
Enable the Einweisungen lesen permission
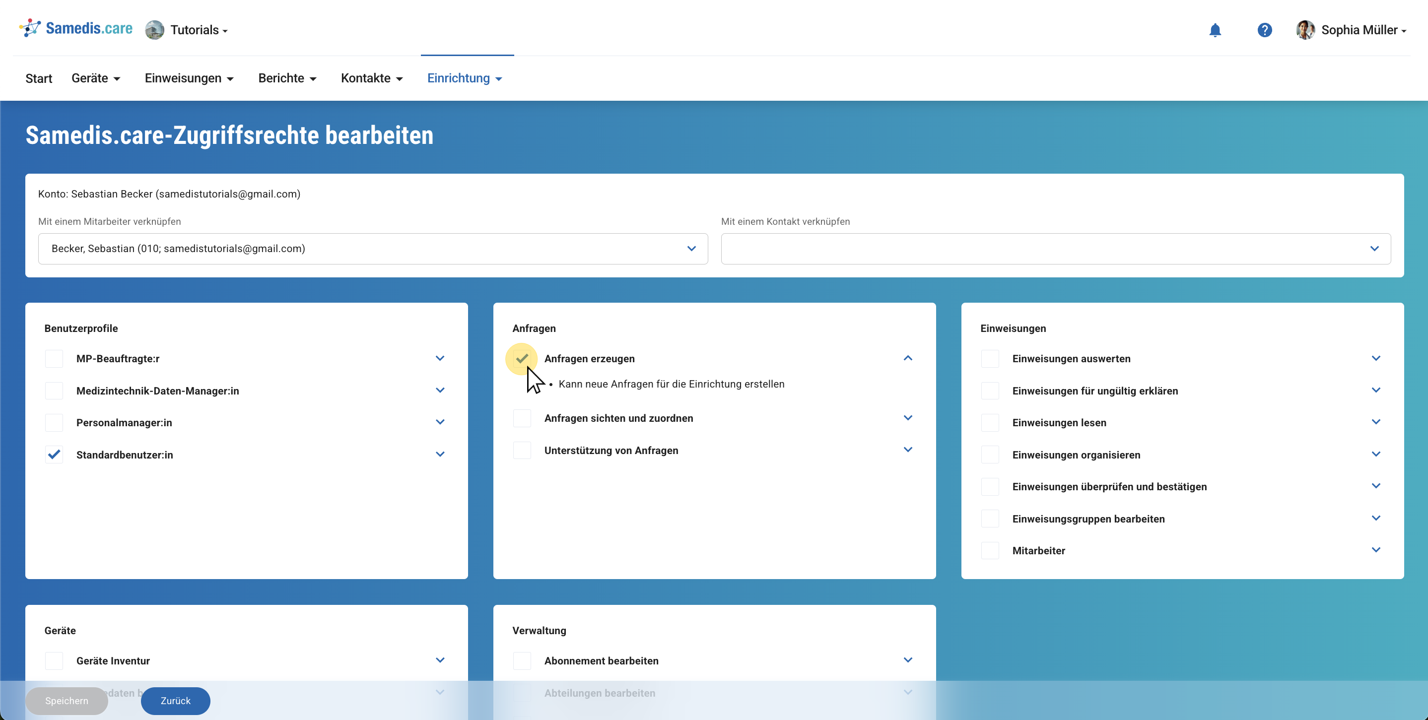point(990,422)
